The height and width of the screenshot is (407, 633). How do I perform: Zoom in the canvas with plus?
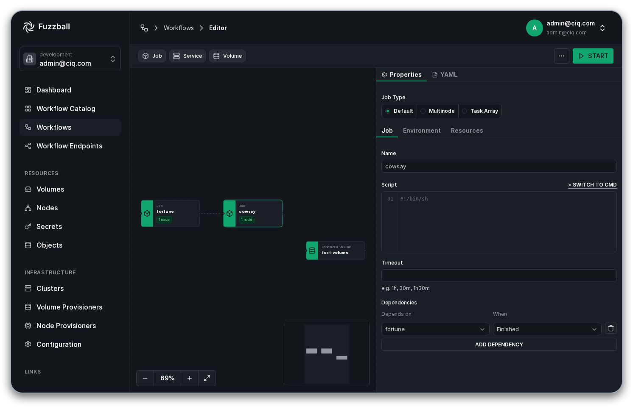[x=190, y=378]
